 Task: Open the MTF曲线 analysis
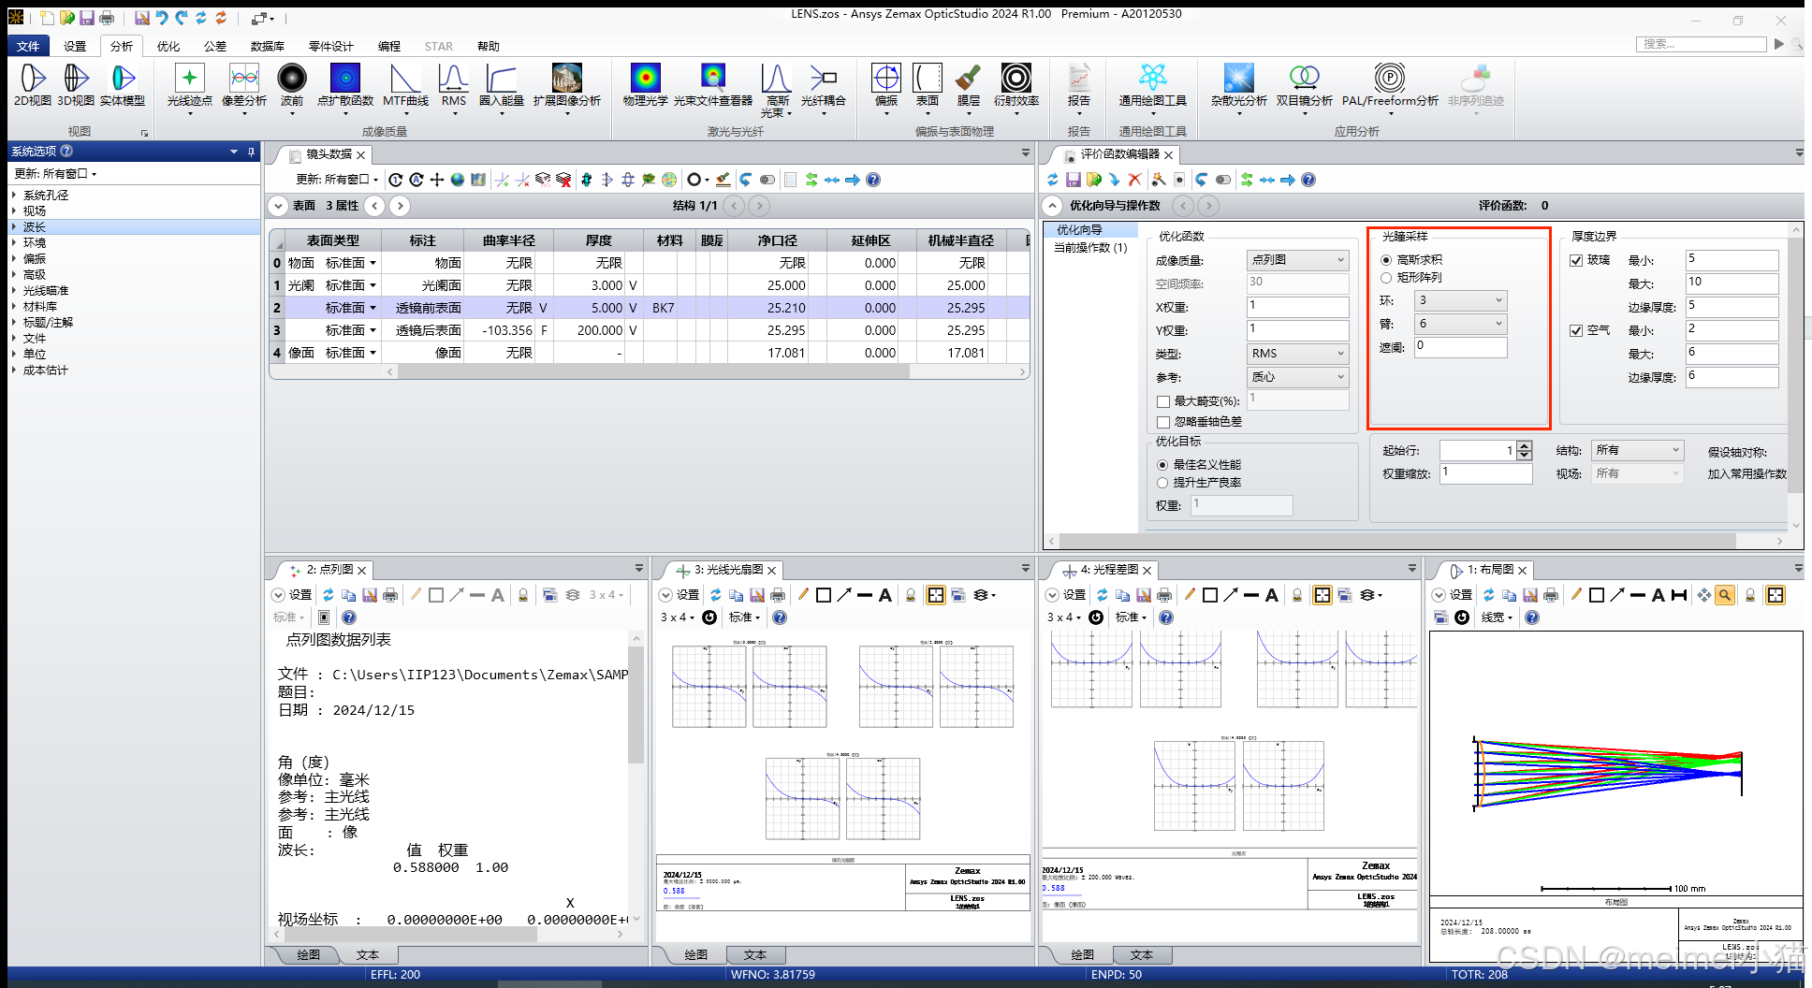(x=405, y=88)
